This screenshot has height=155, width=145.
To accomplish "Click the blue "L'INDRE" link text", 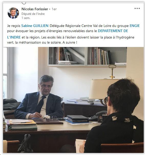I will [x=14, y=37].
